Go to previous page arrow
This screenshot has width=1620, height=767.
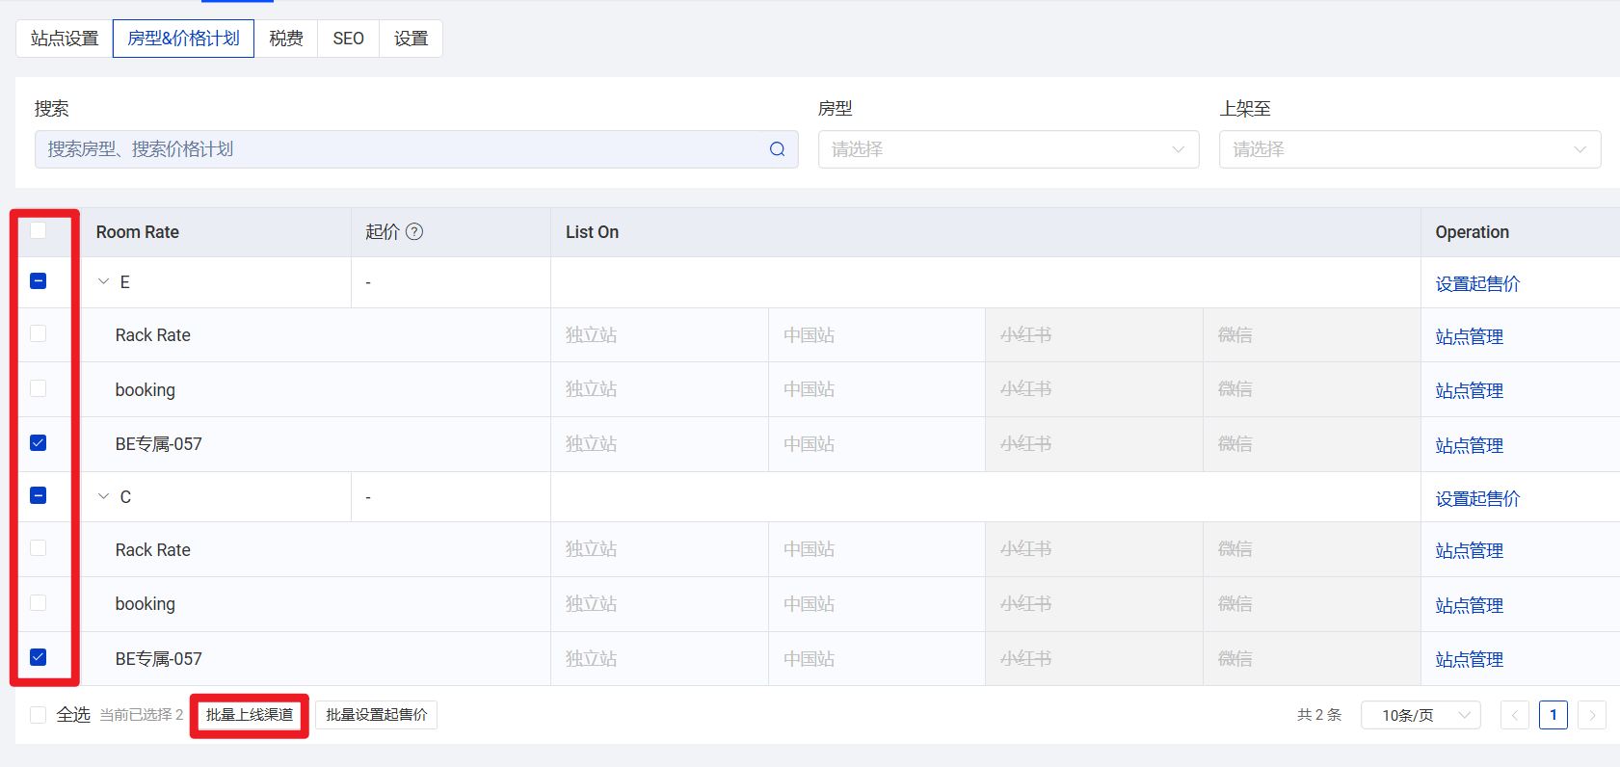(1514, 715)
